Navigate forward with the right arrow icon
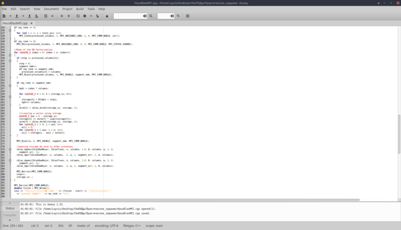401x230 pixels. coord(69,16)
